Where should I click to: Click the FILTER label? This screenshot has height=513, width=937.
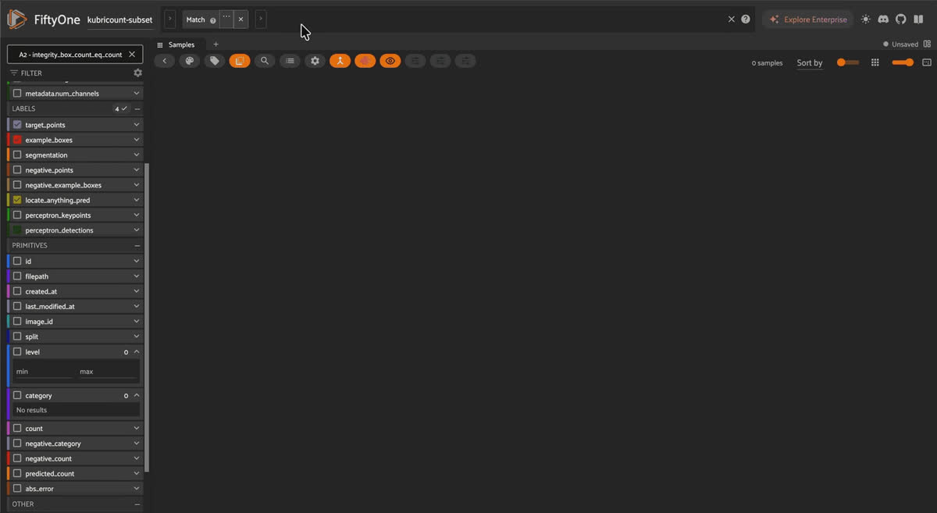pyautogui.click(x=31, y=73)
